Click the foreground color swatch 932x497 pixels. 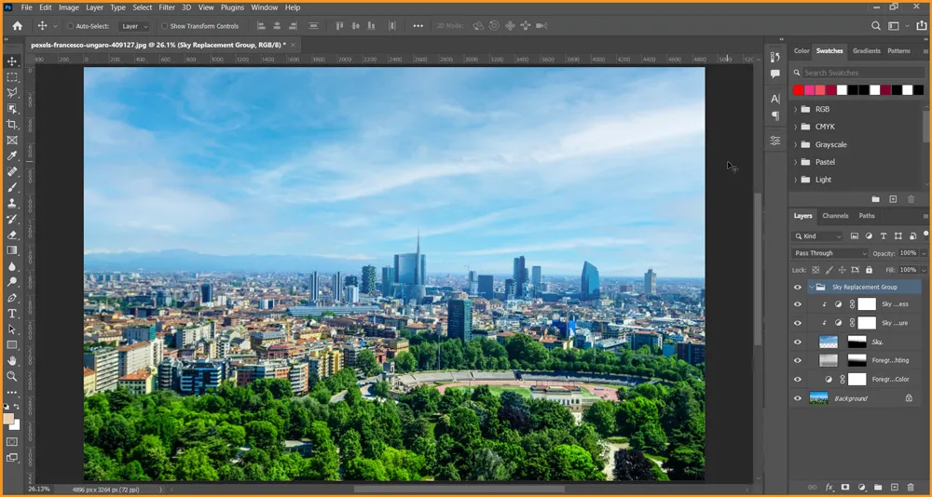[9, 419]
